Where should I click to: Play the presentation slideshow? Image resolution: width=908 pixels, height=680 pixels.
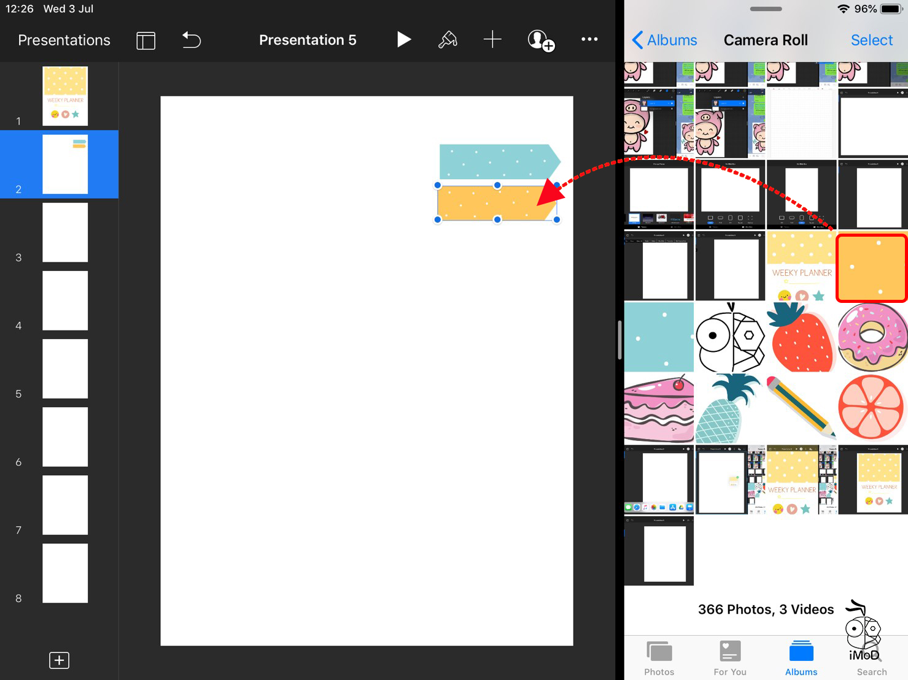[x=403, y=40]
